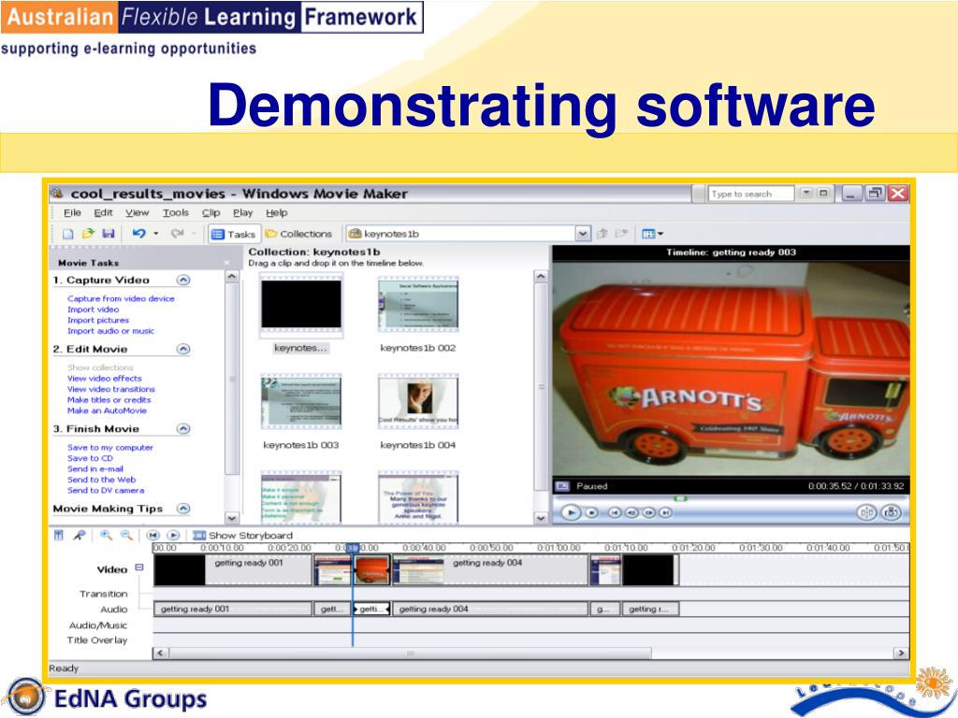Stop the preview monitor playback
Viewport: 958px width, 718px height.
pos(591,513)
